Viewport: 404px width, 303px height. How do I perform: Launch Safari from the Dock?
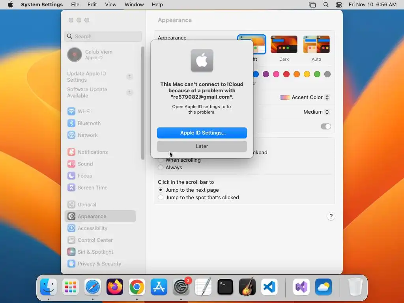click(93, 287)
